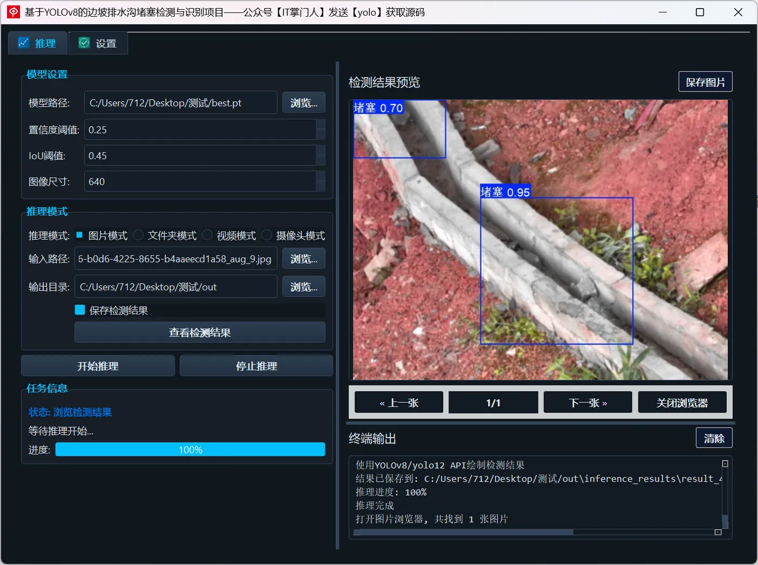Click the 堵塞 0.95 detection label
The image size is (758, 565).
(505, 192)
